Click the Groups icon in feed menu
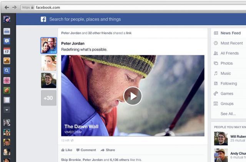Screen dimensions: 246x162 pos(216,104)
